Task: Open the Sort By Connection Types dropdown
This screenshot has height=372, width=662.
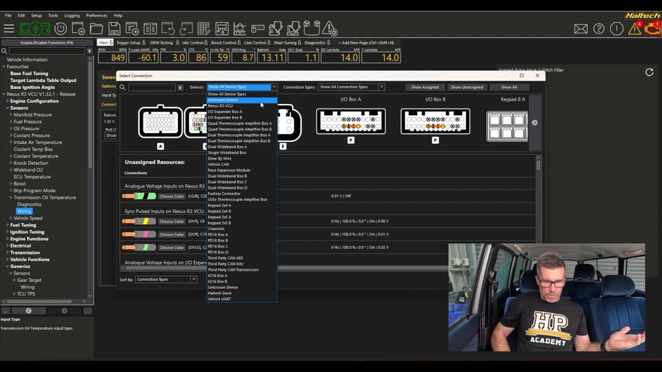Action: tap(166, 279)
